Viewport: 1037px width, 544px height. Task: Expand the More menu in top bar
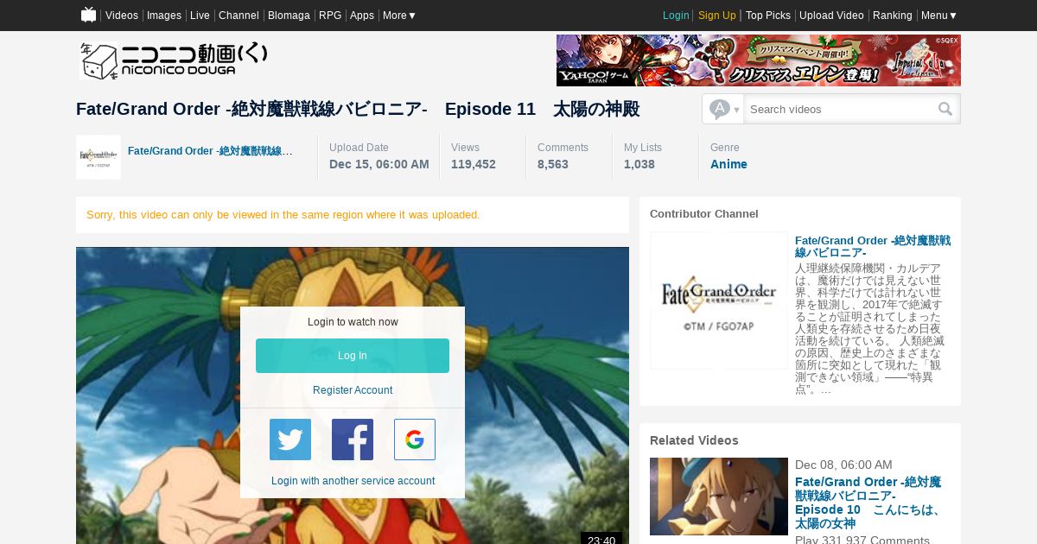(399, 16)
